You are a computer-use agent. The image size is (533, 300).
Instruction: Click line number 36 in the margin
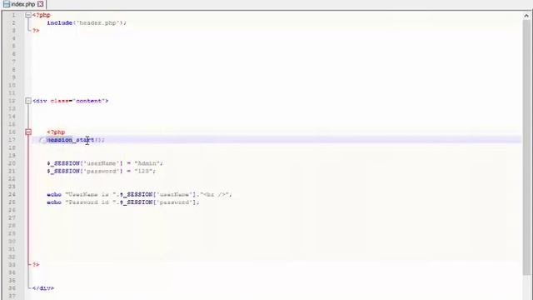12,288
